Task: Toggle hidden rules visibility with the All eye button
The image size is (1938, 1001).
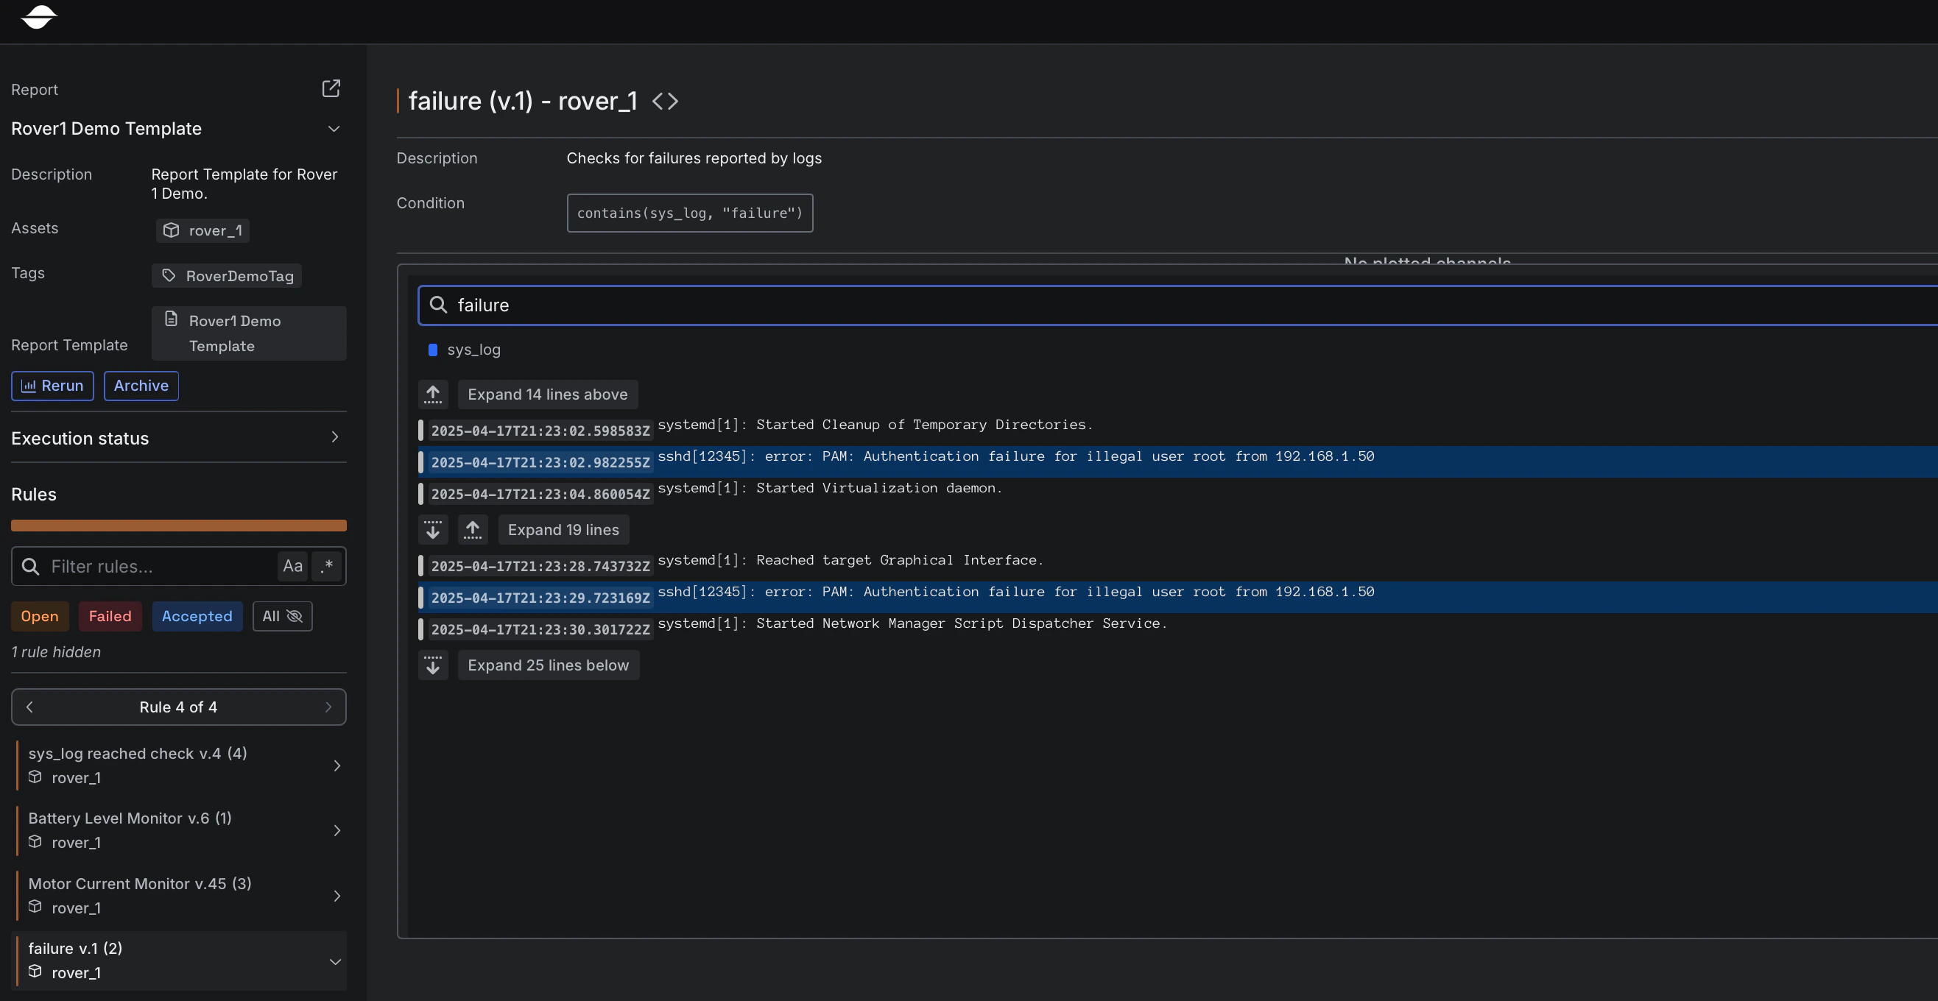Action: (x=282, y=616)
